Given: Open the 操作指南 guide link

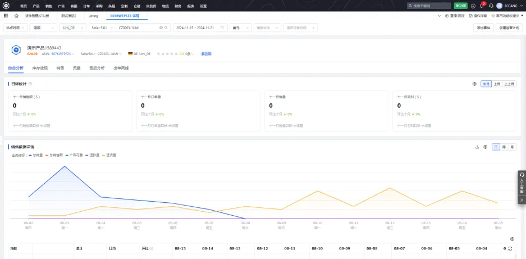Looking at the screenshot, I should [x=478, y=16].
